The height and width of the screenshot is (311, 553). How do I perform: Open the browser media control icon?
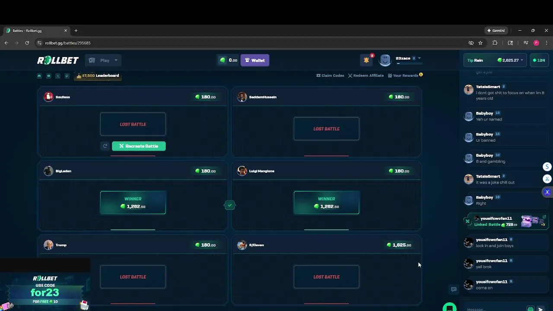click(526, 43)
